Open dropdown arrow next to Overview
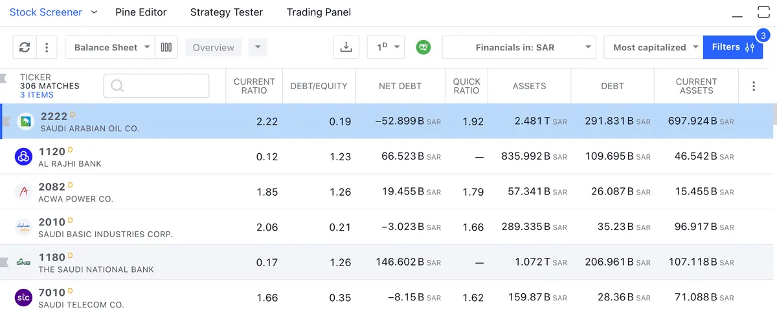Screen dimensions: 777x314 [x=257, y=47]
